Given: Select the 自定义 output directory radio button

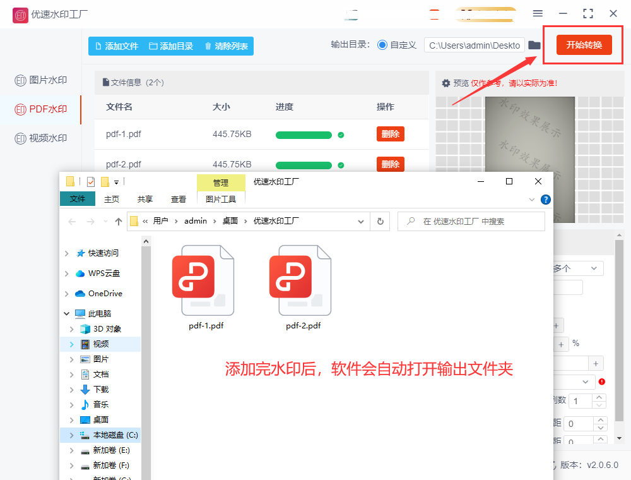Looking at the screenshot, I should (382, 45).
